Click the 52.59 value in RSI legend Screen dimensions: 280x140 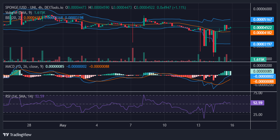[x=40, y=96]
